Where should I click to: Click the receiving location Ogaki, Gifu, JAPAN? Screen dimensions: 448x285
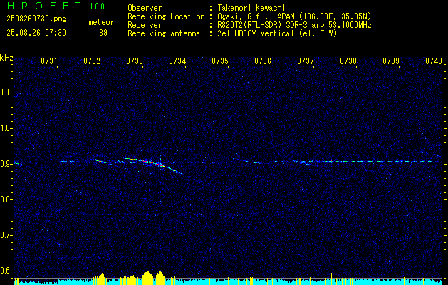256,16
